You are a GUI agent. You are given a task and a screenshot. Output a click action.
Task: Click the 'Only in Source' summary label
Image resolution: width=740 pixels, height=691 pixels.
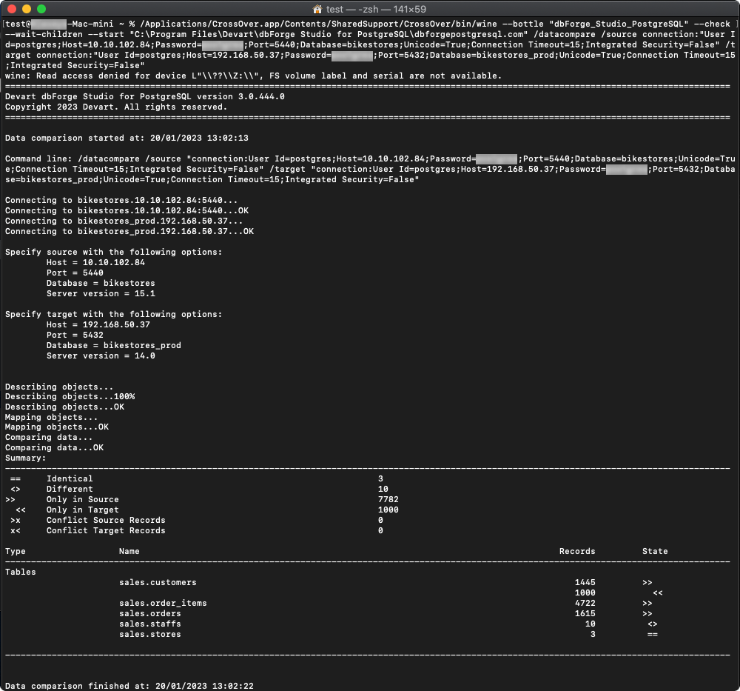[83, 500]
